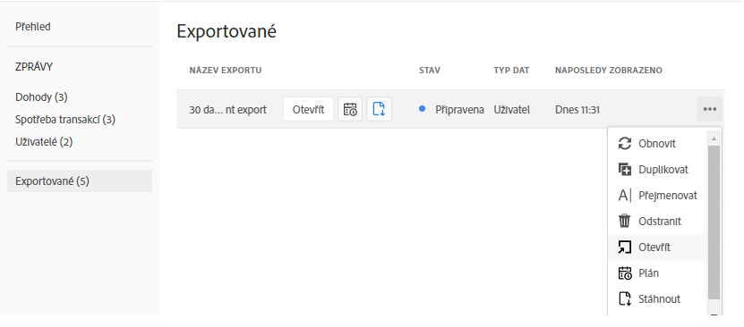Click the context menu scrollbar up arrow
Viewport: 744px width, 327px height.
pyautogui.click(x=714, y=138)
